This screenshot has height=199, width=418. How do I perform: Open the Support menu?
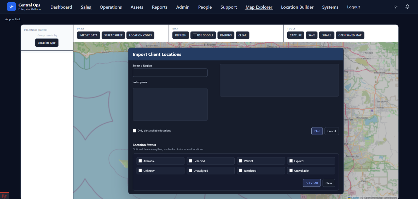pyautogui.click(x=229, y=7)
